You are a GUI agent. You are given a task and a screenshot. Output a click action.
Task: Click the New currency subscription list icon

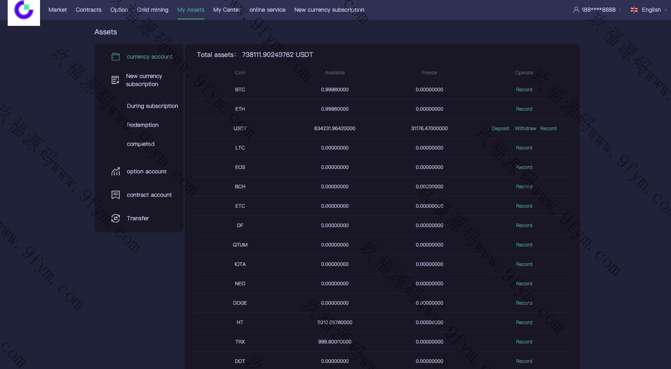point(115,80)
